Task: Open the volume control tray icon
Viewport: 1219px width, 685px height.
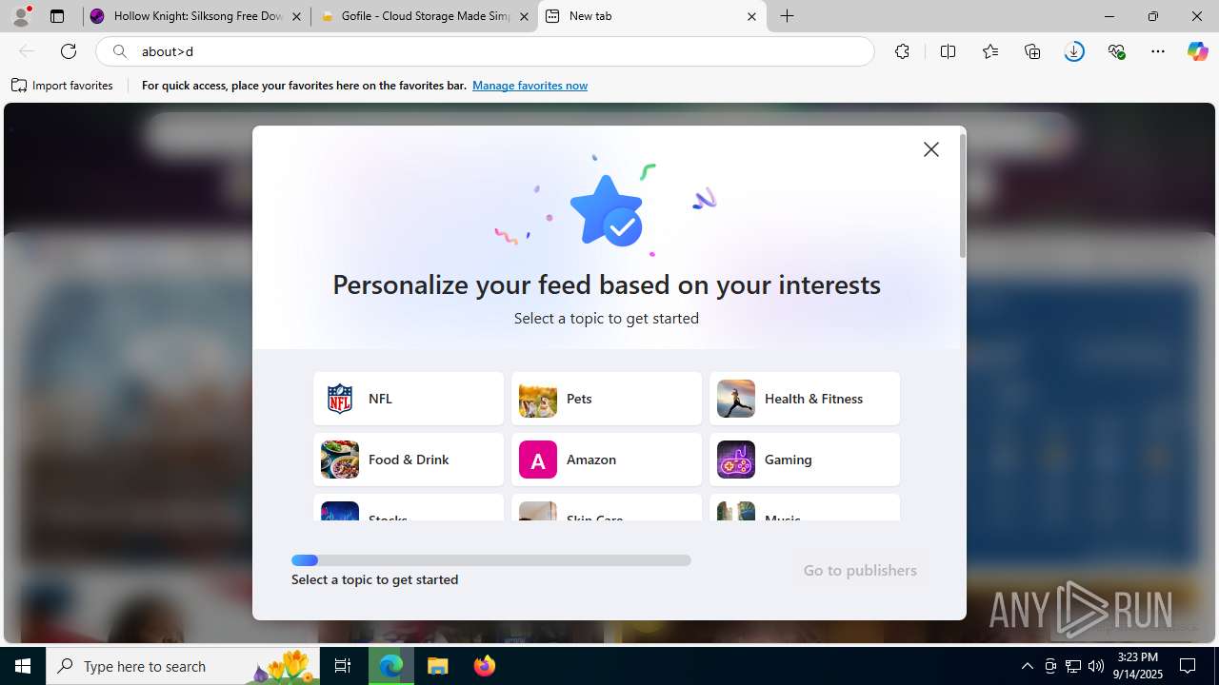Action: [x=1095, y=666]
